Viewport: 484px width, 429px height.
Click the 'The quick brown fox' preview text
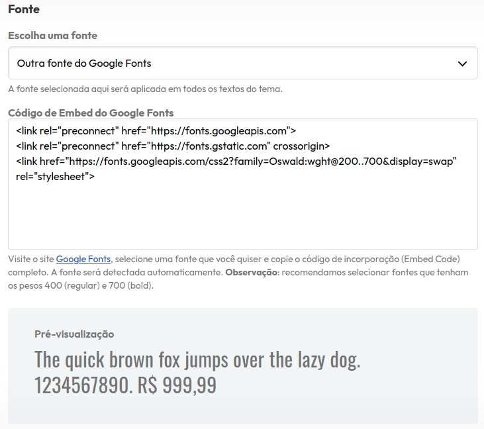[x=197, y=360]
